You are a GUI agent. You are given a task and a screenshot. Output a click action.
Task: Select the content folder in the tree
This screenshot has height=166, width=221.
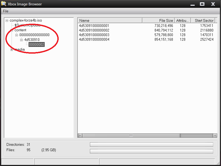20,30
